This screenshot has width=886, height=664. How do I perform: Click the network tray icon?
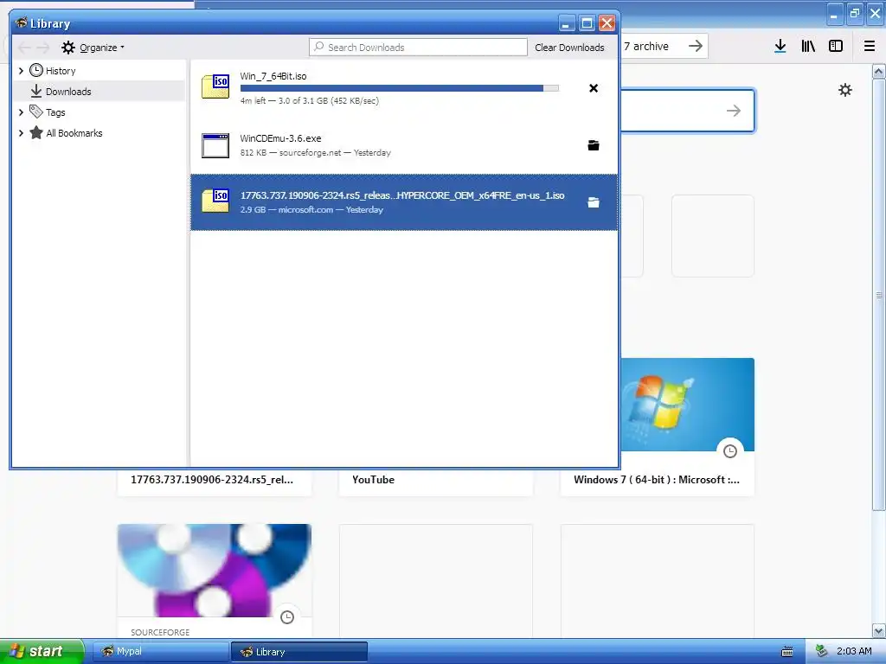click(821, 652)
